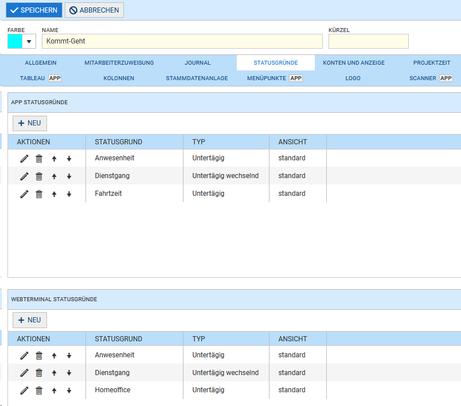Image resolution: width=461 pixels, height=406 pixels.
Task: Select Homeoffice cell text
Action: pyautogui.click(x=112, y=390)
